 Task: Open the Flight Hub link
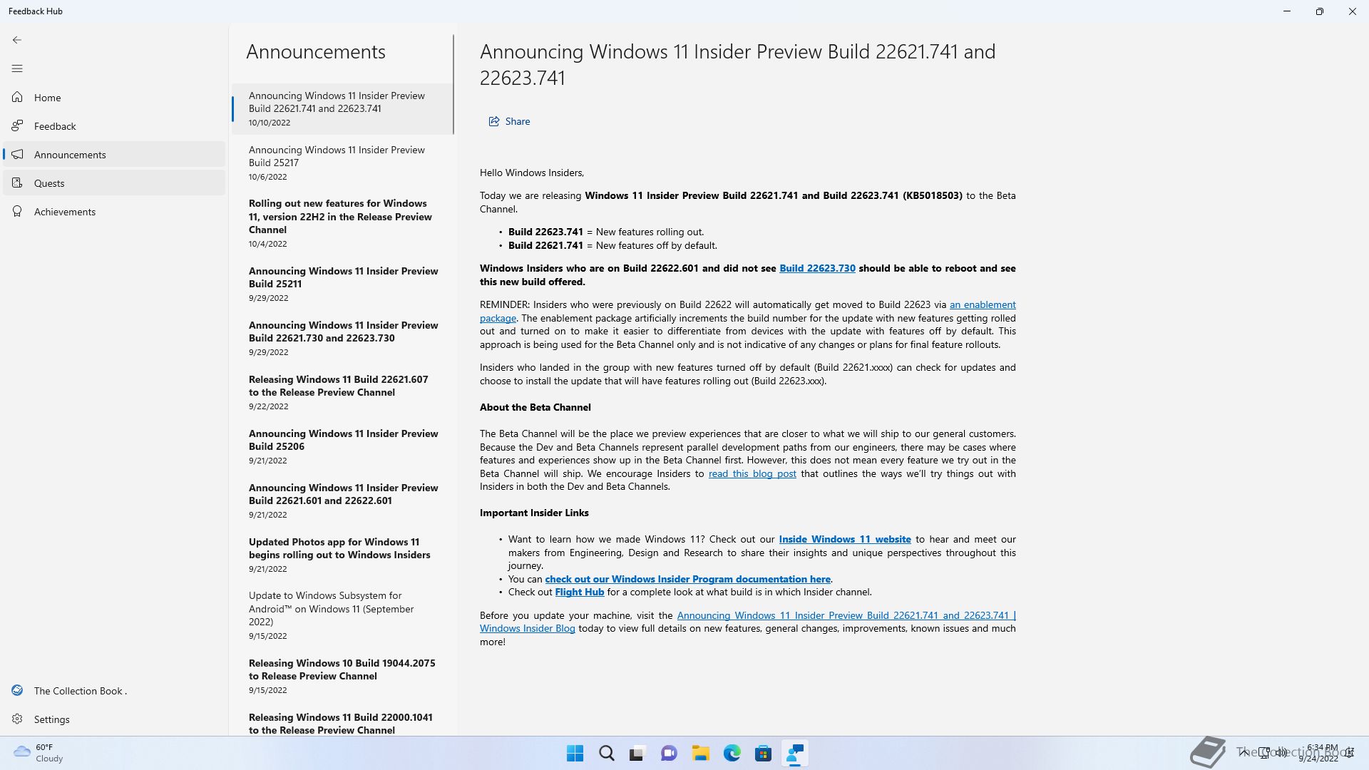click(x=579, y=592)
